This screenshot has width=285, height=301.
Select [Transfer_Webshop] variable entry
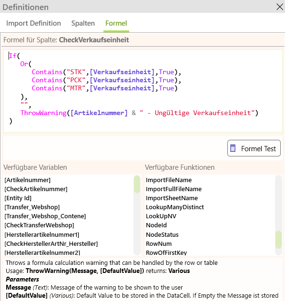tap(32, 207)
